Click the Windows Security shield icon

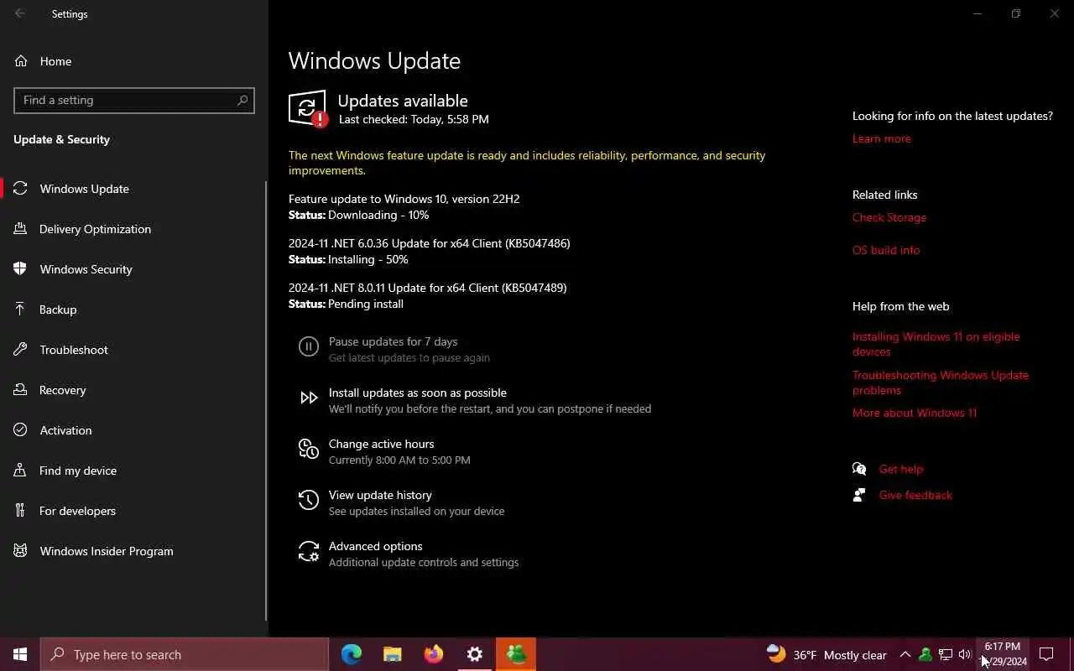[x=21, y=269]
